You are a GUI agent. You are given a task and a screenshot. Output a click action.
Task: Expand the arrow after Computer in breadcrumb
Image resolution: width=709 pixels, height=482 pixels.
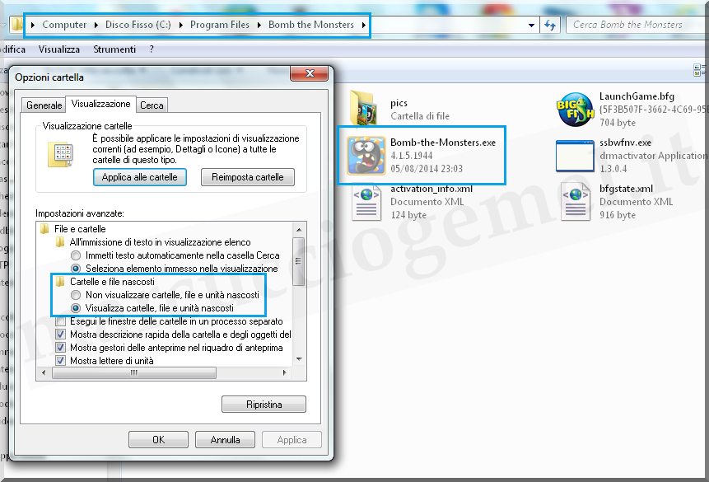coord(96,25)
